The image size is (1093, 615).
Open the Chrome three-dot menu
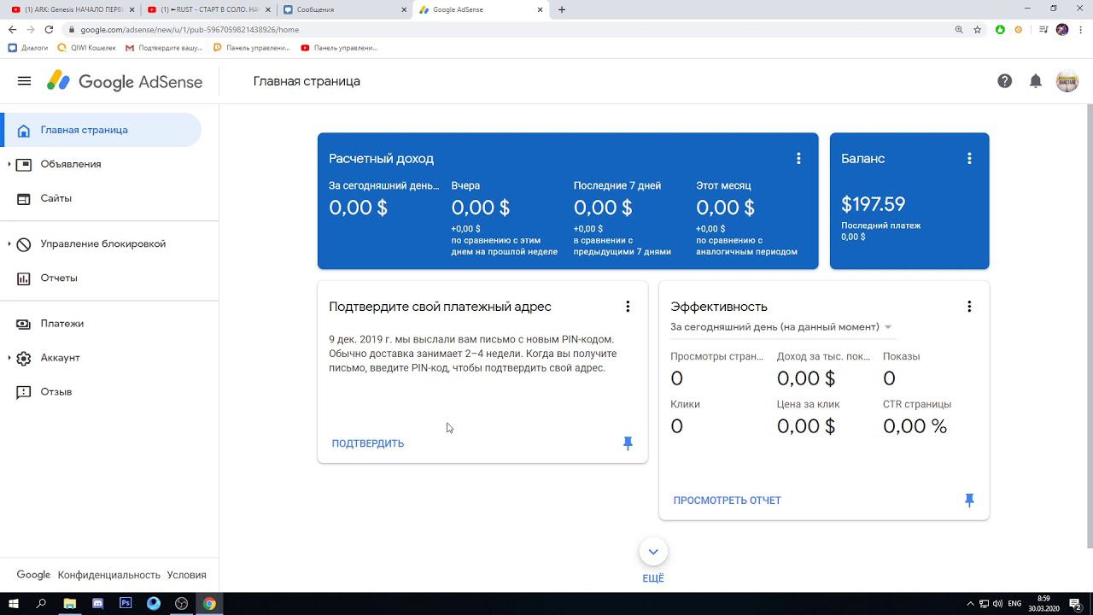(1080, 29)
